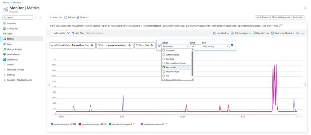Click the Home breadcrumb link

(x=6, y=2)
